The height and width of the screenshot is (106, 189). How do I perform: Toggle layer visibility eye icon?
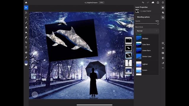pyautogui.click(x=163, y=48)
